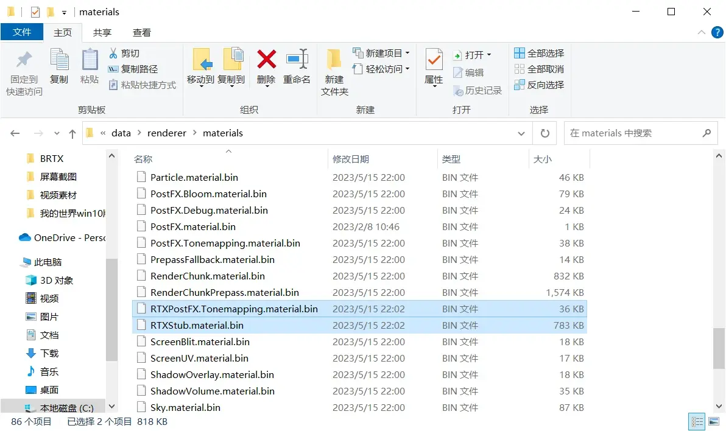Open Help with the question mark
The height and width of the screenshot is (431, 726).
pyautogui.click(x=717, y=32)
